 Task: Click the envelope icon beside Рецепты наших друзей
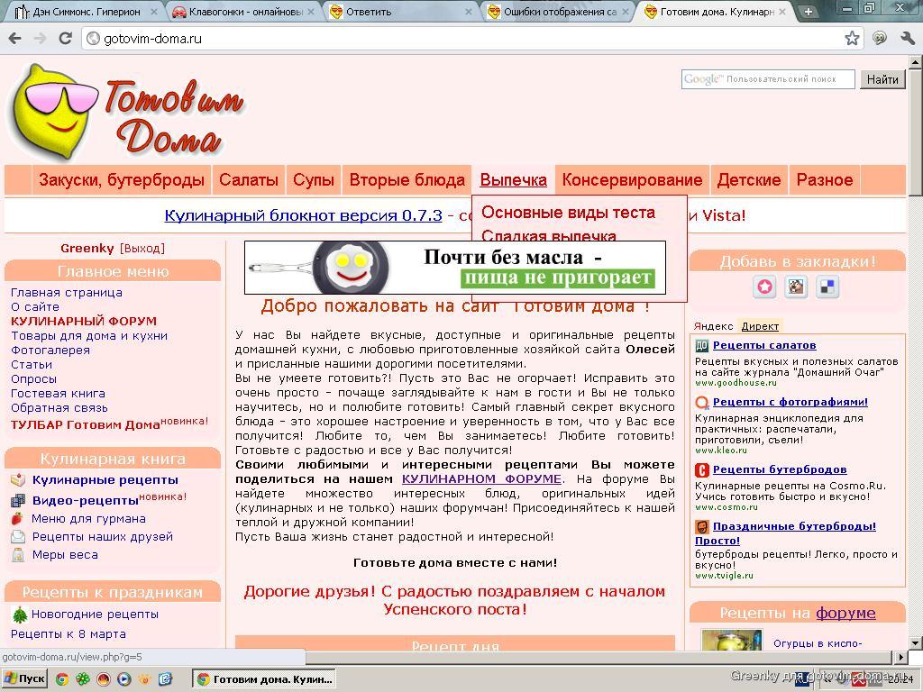tap(18, 537)
